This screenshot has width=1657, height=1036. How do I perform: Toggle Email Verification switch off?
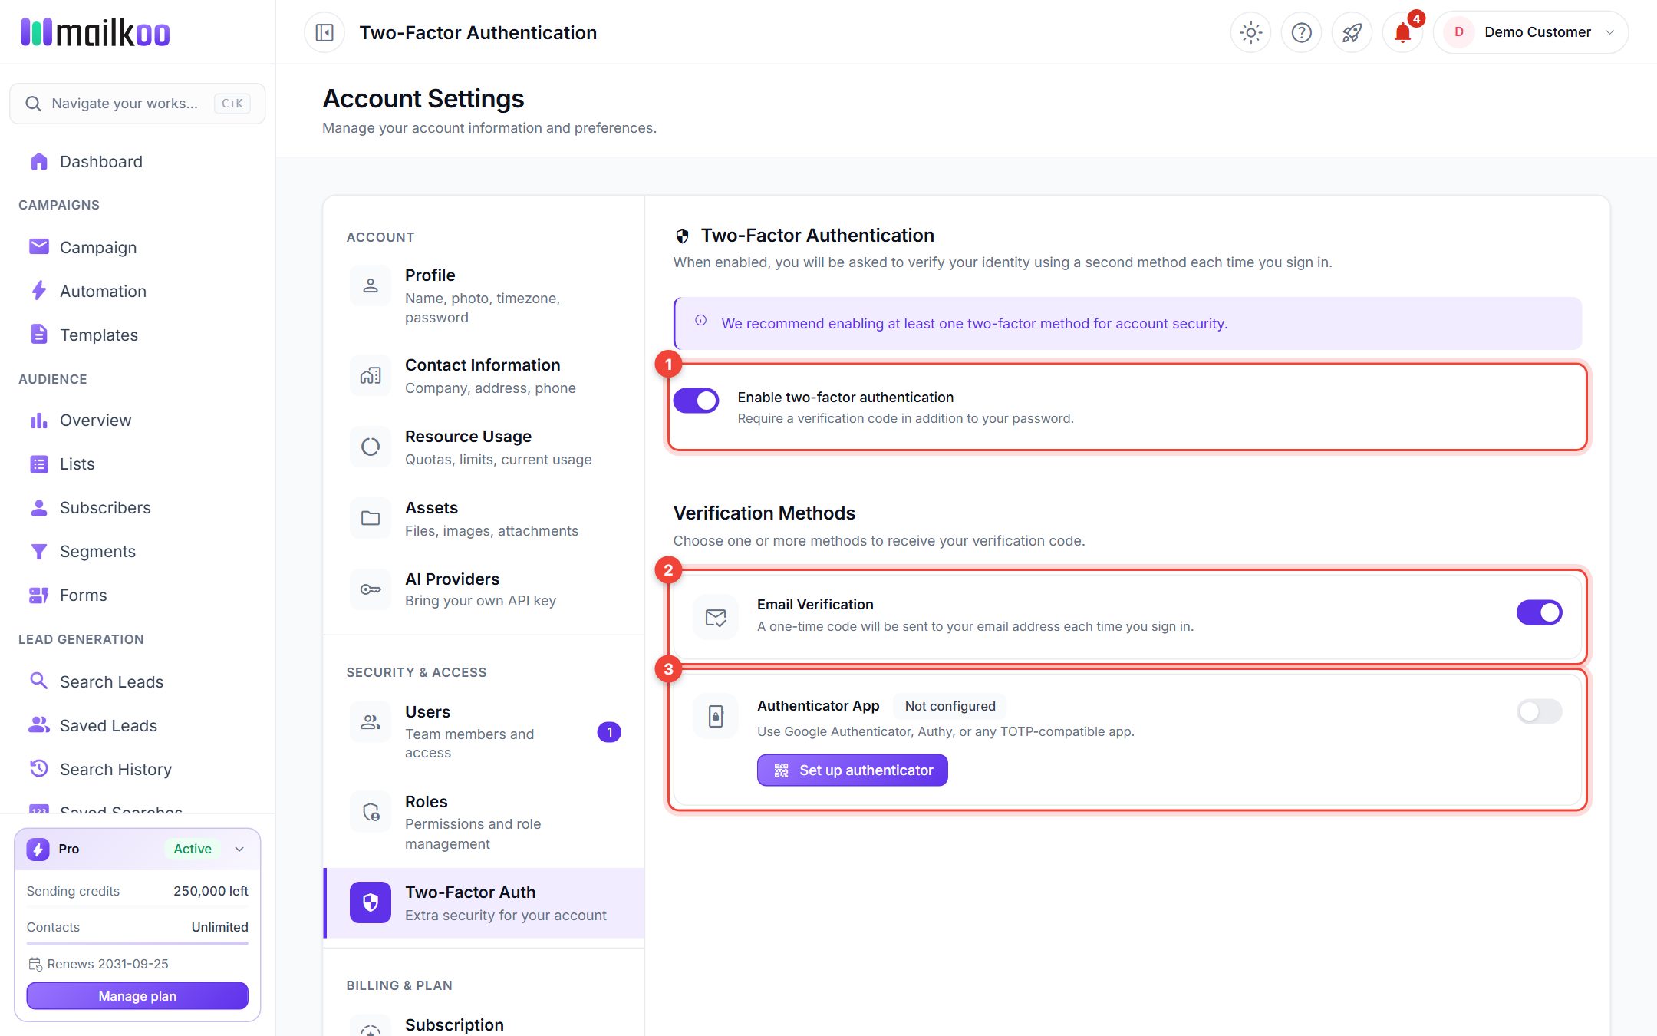(1539, 612)
